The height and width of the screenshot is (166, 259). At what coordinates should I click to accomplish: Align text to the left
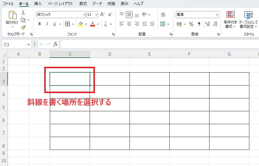(x=122, y=24)
